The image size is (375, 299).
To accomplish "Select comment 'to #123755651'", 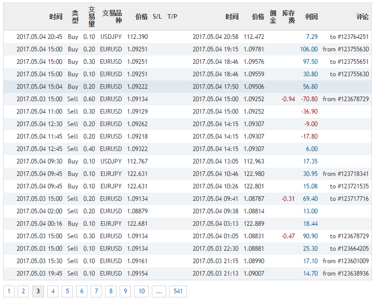I will (350, 62).
